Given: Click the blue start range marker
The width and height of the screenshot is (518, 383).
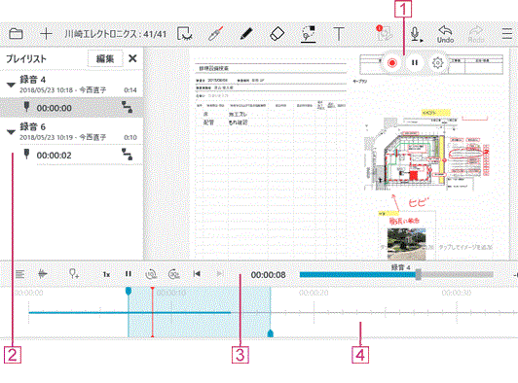Looking at the screenshot, I should 129,292.
